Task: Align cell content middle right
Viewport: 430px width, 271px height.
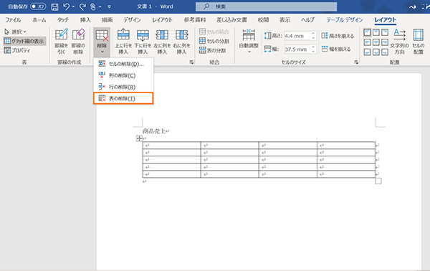Action: pyautogui.click(x=385, y=42)
